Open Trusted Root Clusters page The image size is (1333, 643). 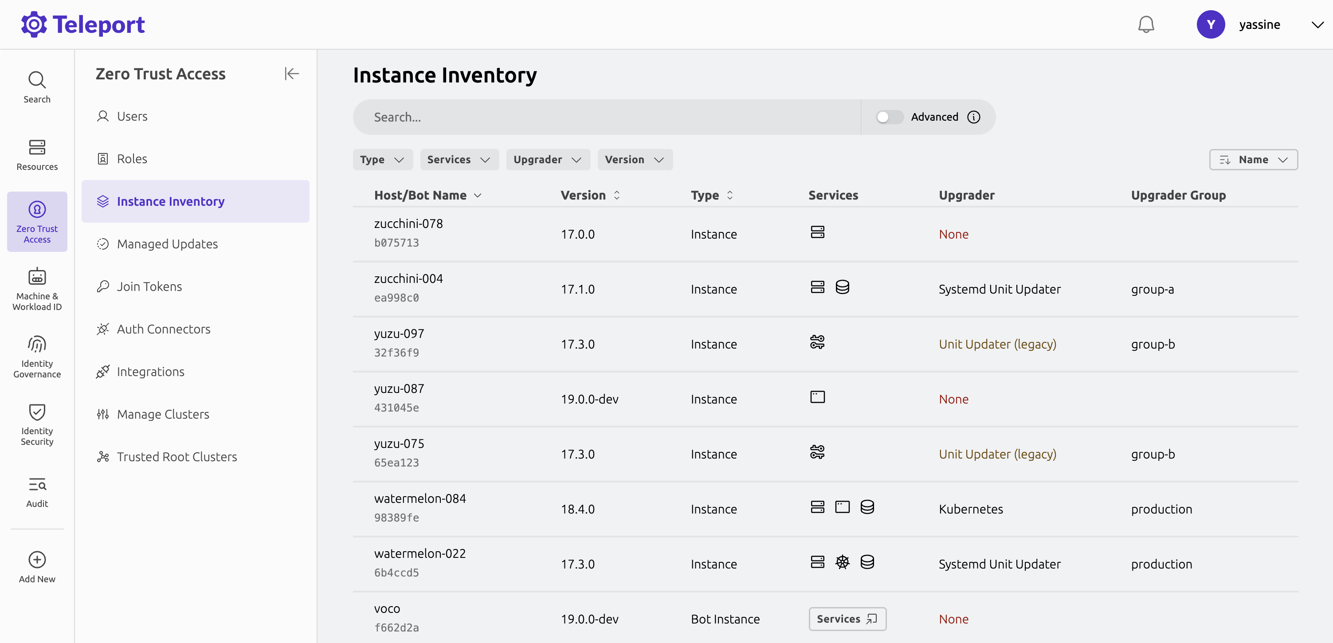click(x=176, y=456)
